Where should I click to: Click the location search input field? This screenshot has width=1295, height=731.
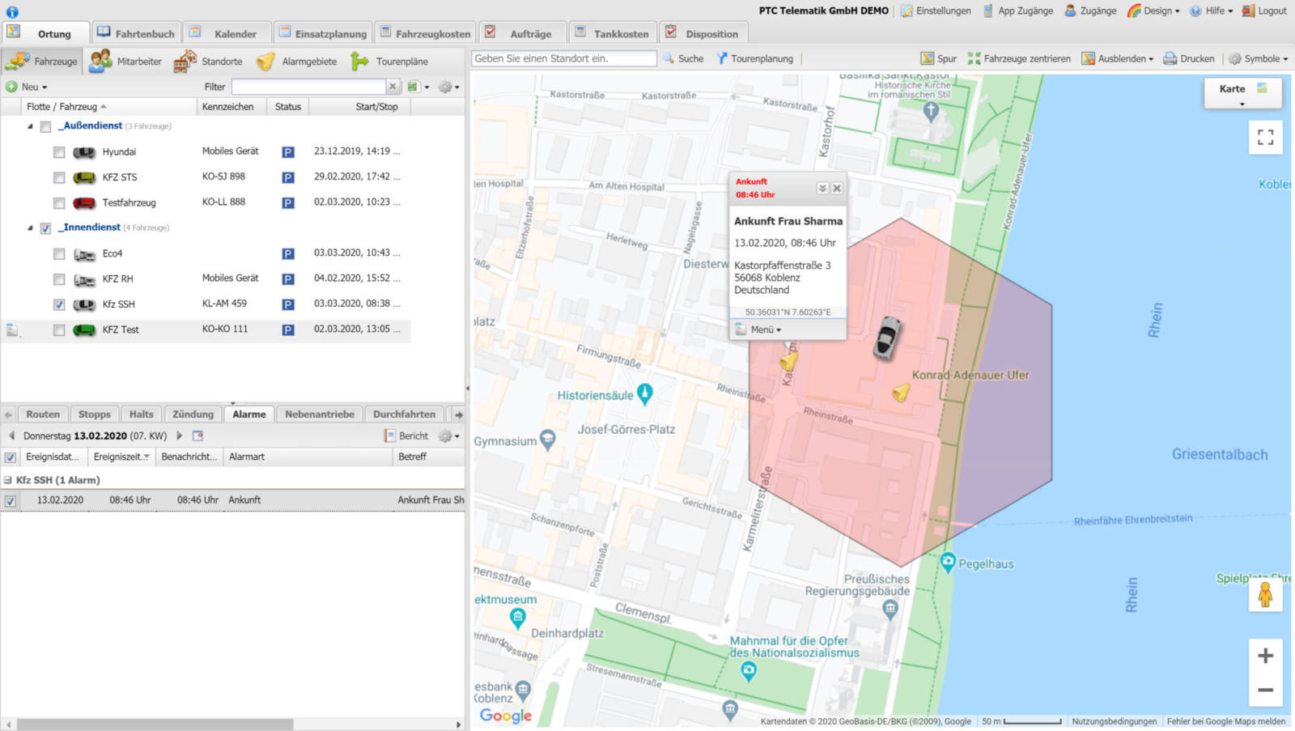563,58
